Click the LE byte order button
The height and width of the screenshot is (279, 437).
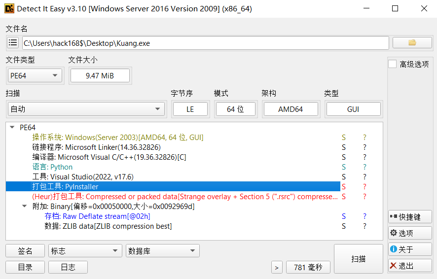190,109
